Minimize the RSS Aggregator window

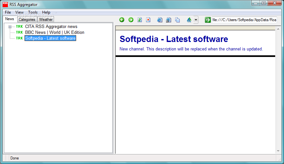coord(256,3)
